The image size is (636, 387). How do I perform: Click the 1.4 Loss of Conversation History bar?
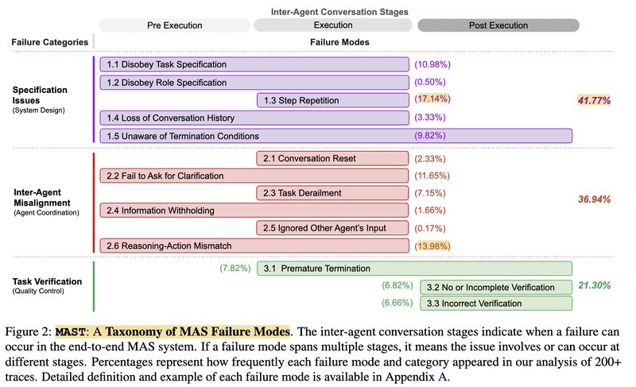(x=254, y=118)
